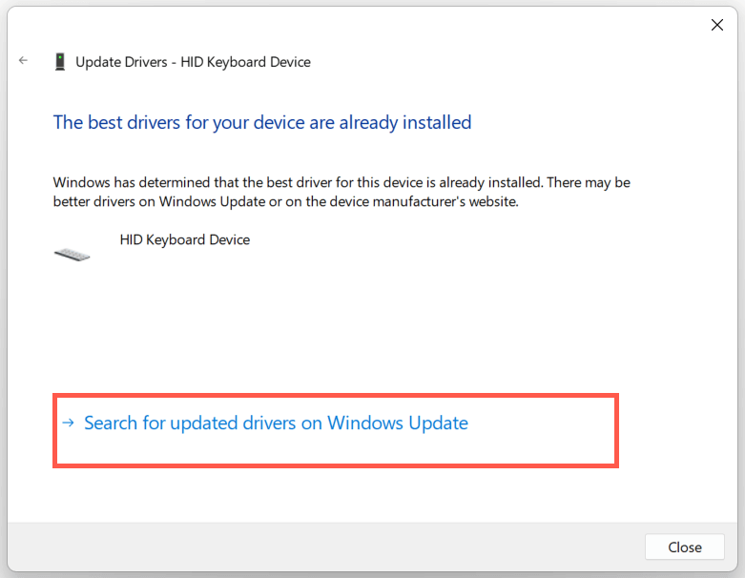The height and width of the screenshot is (578, 745).
Task: Click the arrow icon before Search for updated drivers
Action: coord(68,423)
